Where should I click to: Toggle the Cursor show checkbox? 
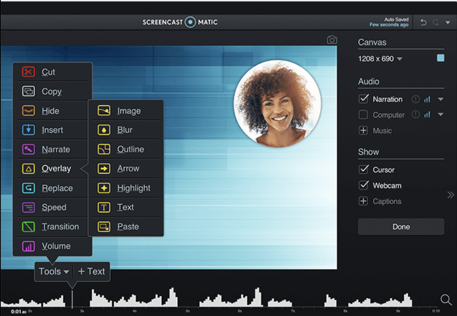[364, 169]
